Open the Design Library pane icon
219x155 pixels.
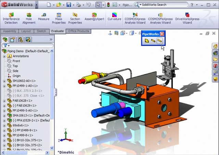pos(215,53)
